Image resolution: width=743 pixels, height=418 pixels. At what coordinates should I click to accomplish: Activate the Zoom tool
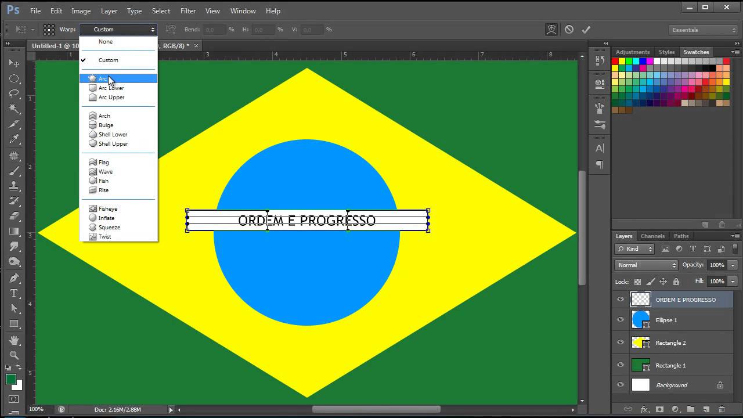(14, 355)
